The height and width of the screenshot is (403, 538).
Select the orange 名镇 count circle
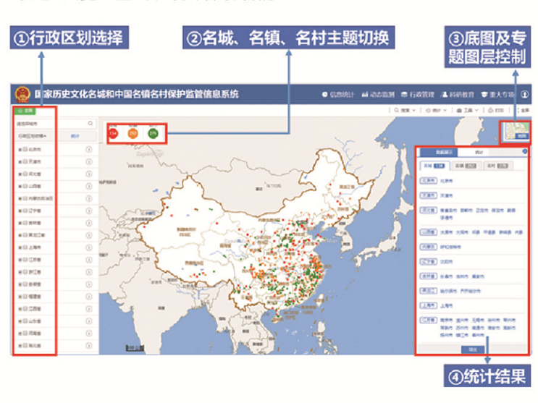tap(133, 132)
